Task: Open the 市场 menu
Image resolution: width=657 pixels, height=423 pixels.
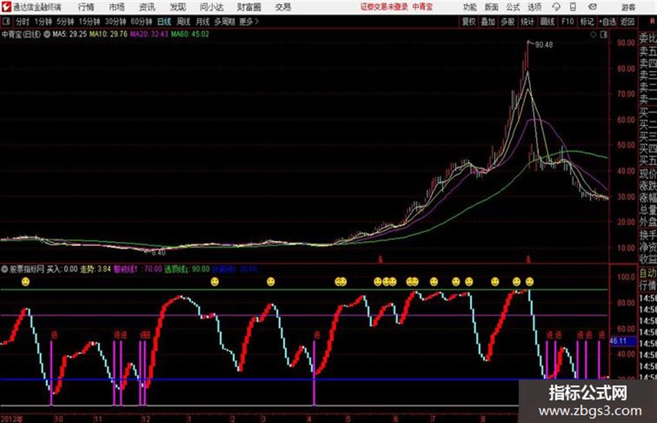Action: (117, 7)
